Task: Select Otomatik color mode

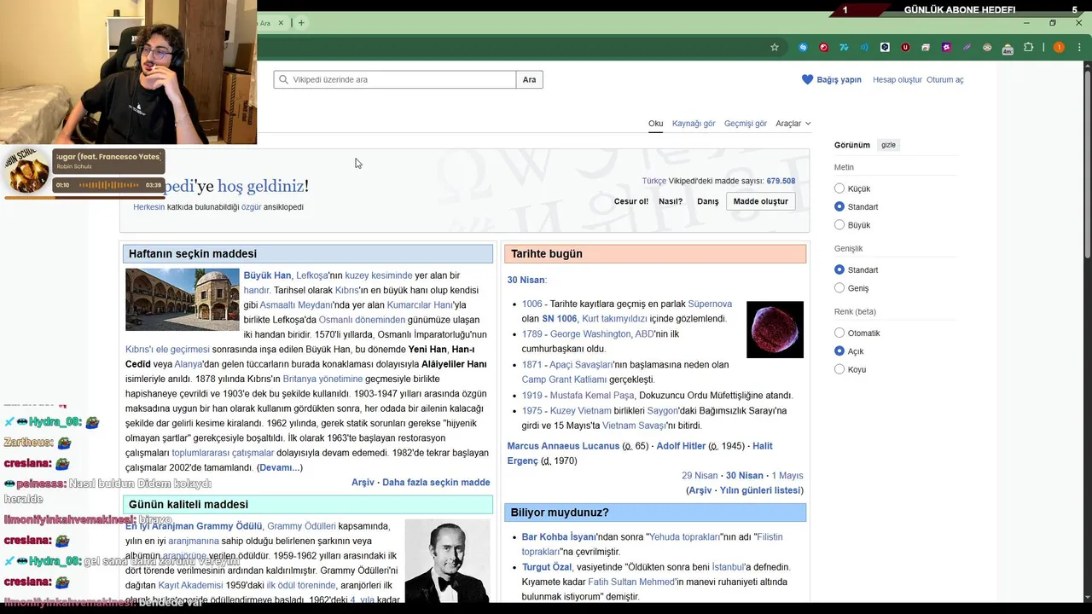Action: (839, 333)
